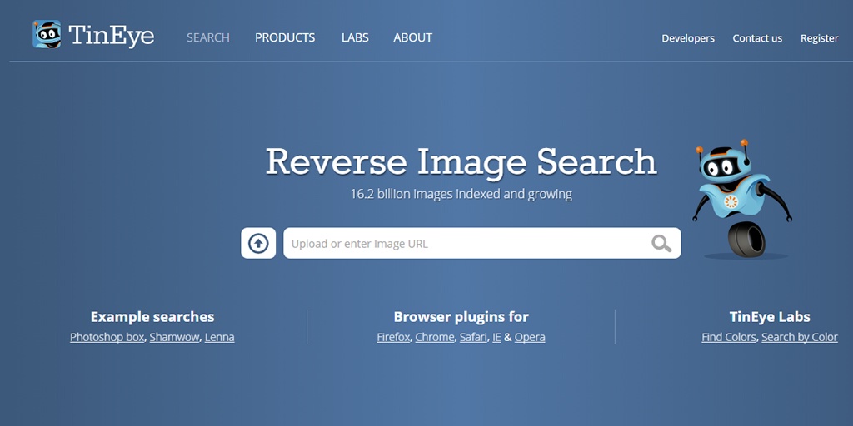Image resolution: width=853 pixels, height=426 pixels.
Task: Click the Reverse Image Search heading
Action: pyautogui.click(x=461, y=161)
